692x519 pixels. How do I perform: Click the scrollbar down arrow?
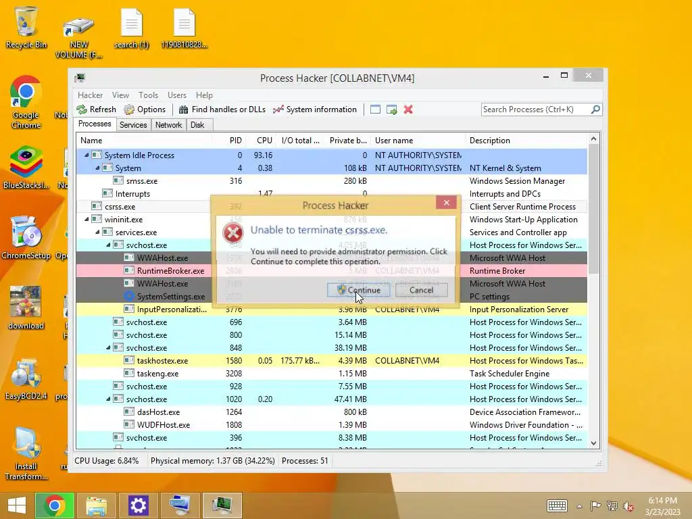pos(593,443)
